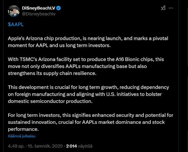Click the näyttöä views label
Screen dimensions: 188x152
[x=85, y=146]
